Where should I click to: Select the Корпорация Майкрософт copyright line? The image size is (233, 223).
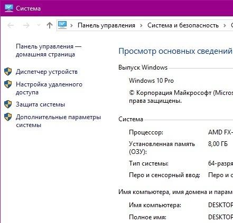coord(181,96)
